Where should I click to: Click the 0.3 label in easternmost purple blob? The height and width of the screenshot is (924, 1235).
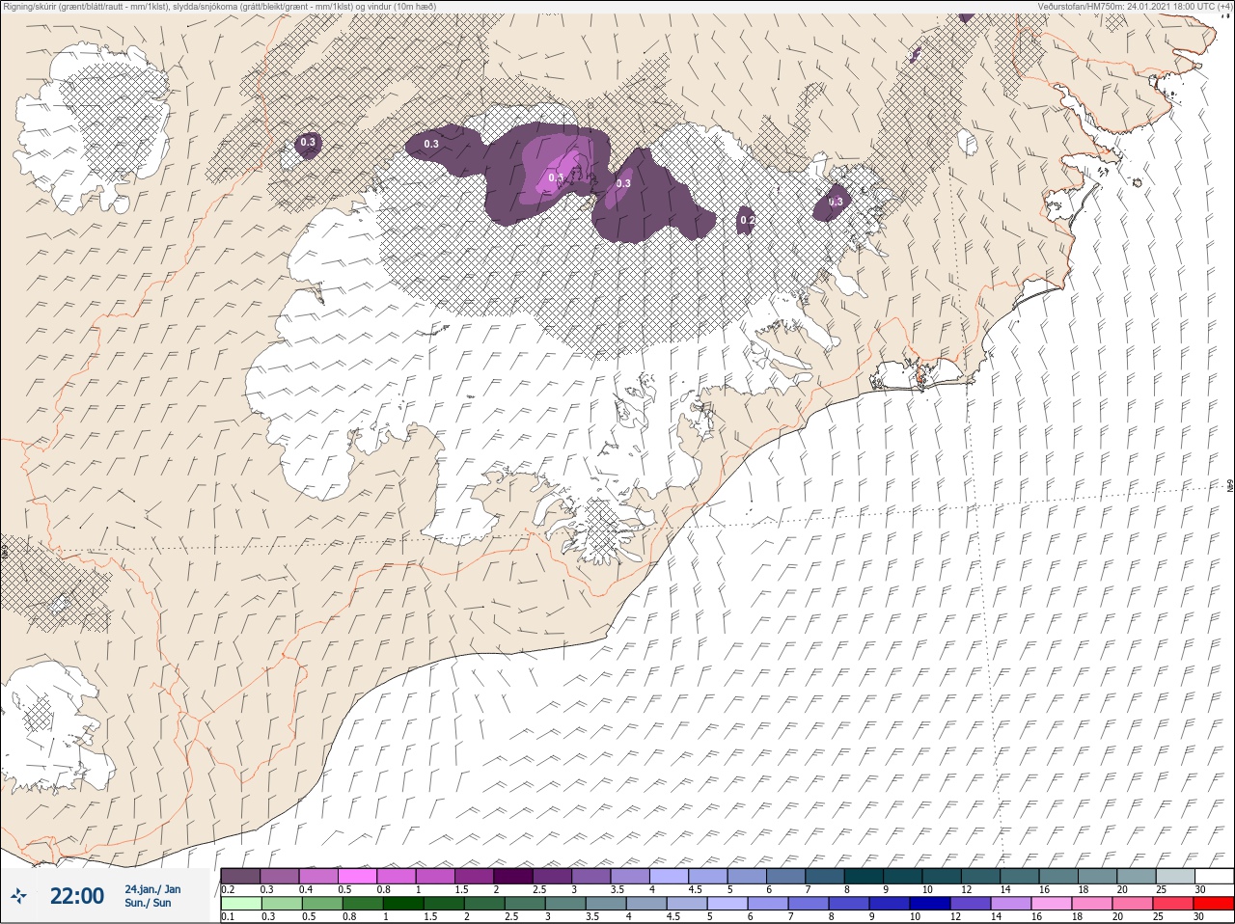coord(836,203)
